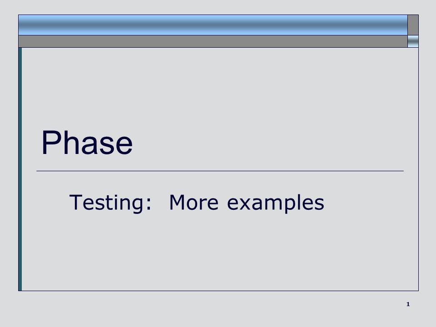Viewport: 436px width, 327px height.
Task: Click the horizontal divider line under "Phase"
Action: [220, 171]
